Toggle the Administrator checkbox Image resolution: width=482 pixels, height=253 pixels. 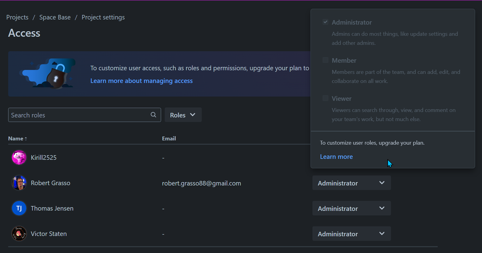pyautogui.click(x=326, y=22)
